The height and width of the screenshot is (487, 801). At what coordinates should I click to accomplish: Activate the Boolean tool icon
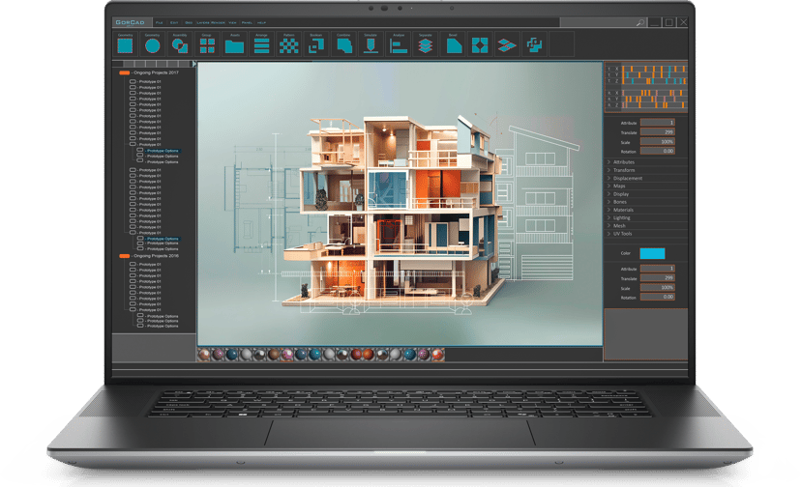coord(316,46)
